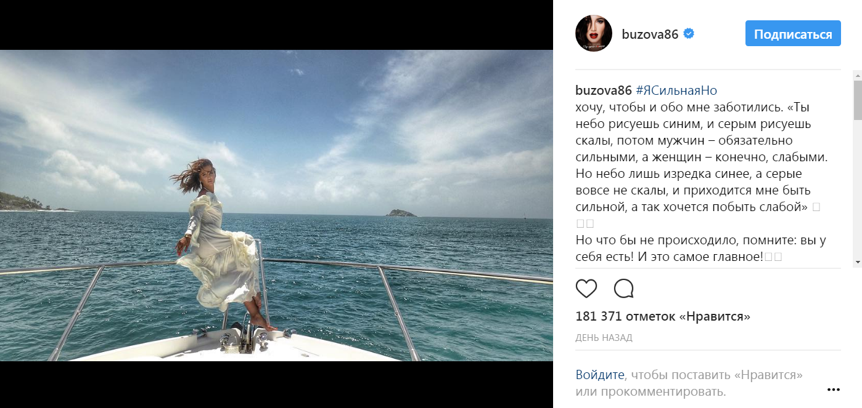Open the #ЯСильнаяНо hashtag
862x408 pixels.
tap(676, 90)
